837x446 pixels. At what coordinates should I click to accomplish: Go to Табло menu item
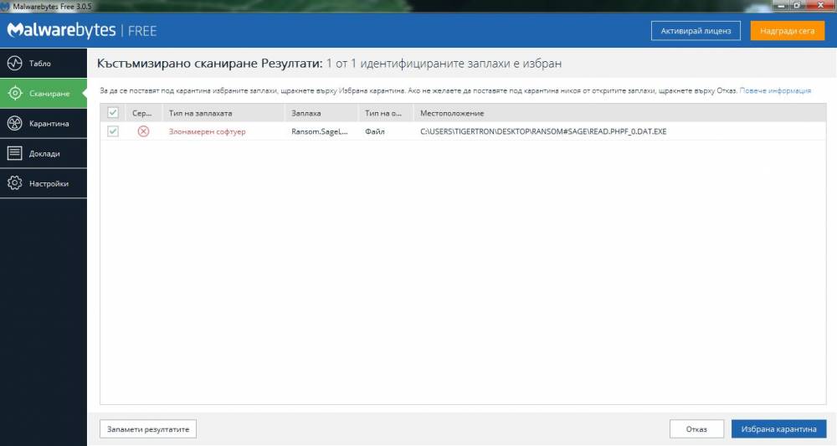pos(44,63)
